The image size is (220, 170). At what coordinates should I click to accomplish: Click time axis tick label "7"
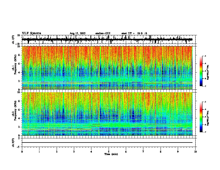click(143, 152)
